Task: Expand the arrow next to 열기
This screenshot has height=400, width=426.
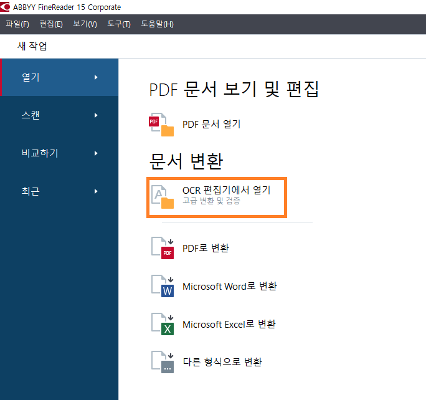Action: pos(96,77)
